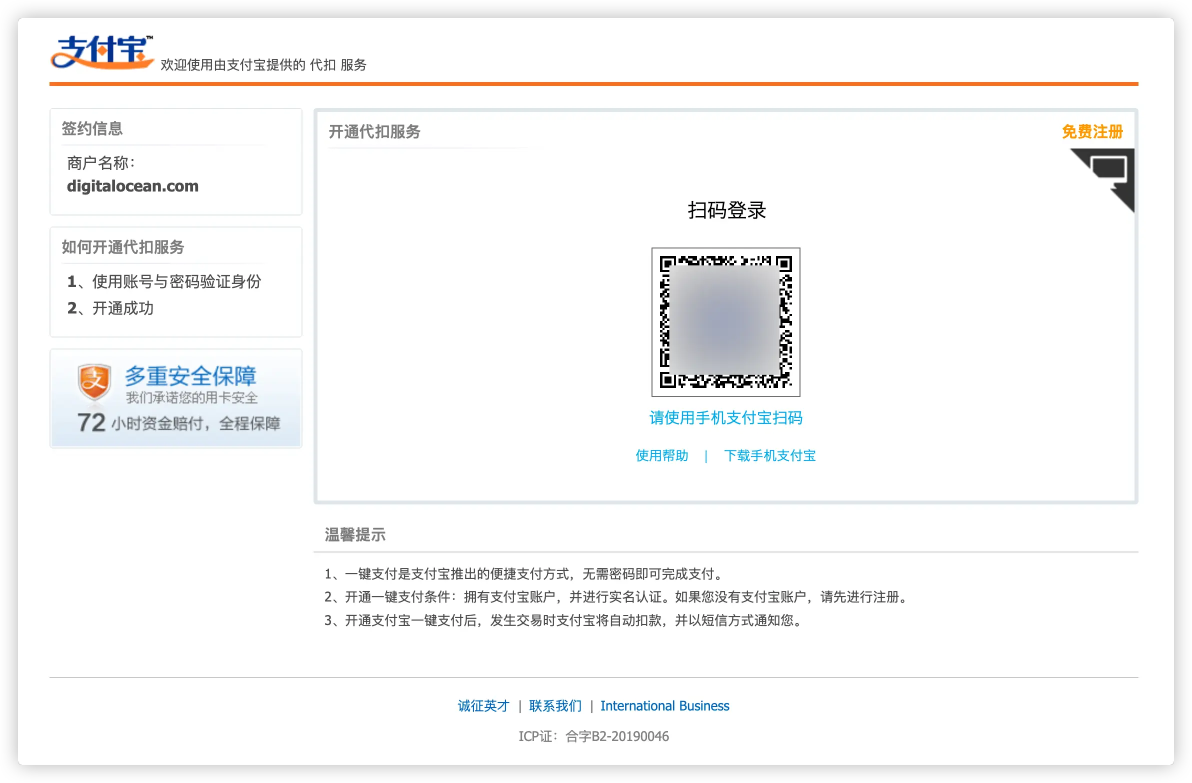Click step 1、使用账号与密码验证身份

coord(164,281)
